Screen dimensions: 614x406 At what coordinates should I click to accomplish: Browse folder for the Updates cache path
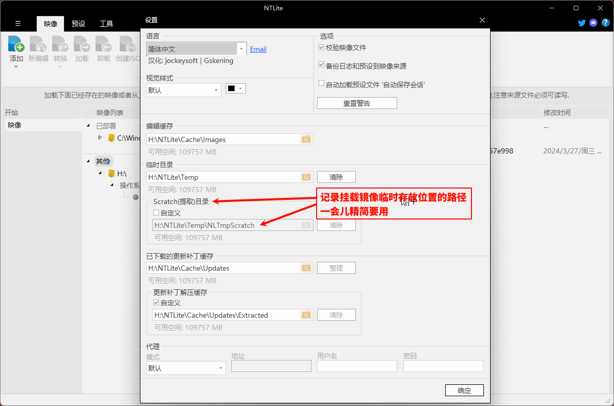pos(306,268)
